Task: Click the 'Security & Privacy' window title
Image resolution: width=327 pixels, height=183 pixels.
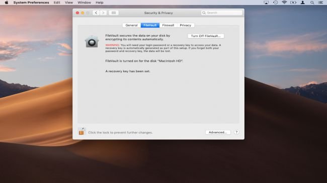Action: click(x=158, y=13)
